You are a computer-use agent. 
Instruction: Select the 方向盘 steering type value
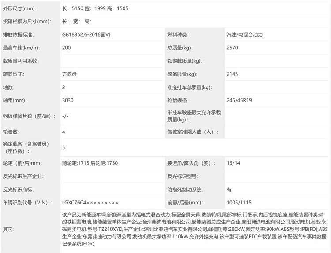[x=70, y=74]
